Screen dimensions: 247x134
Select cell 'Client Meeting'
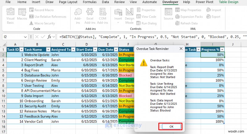click(37, 60)
